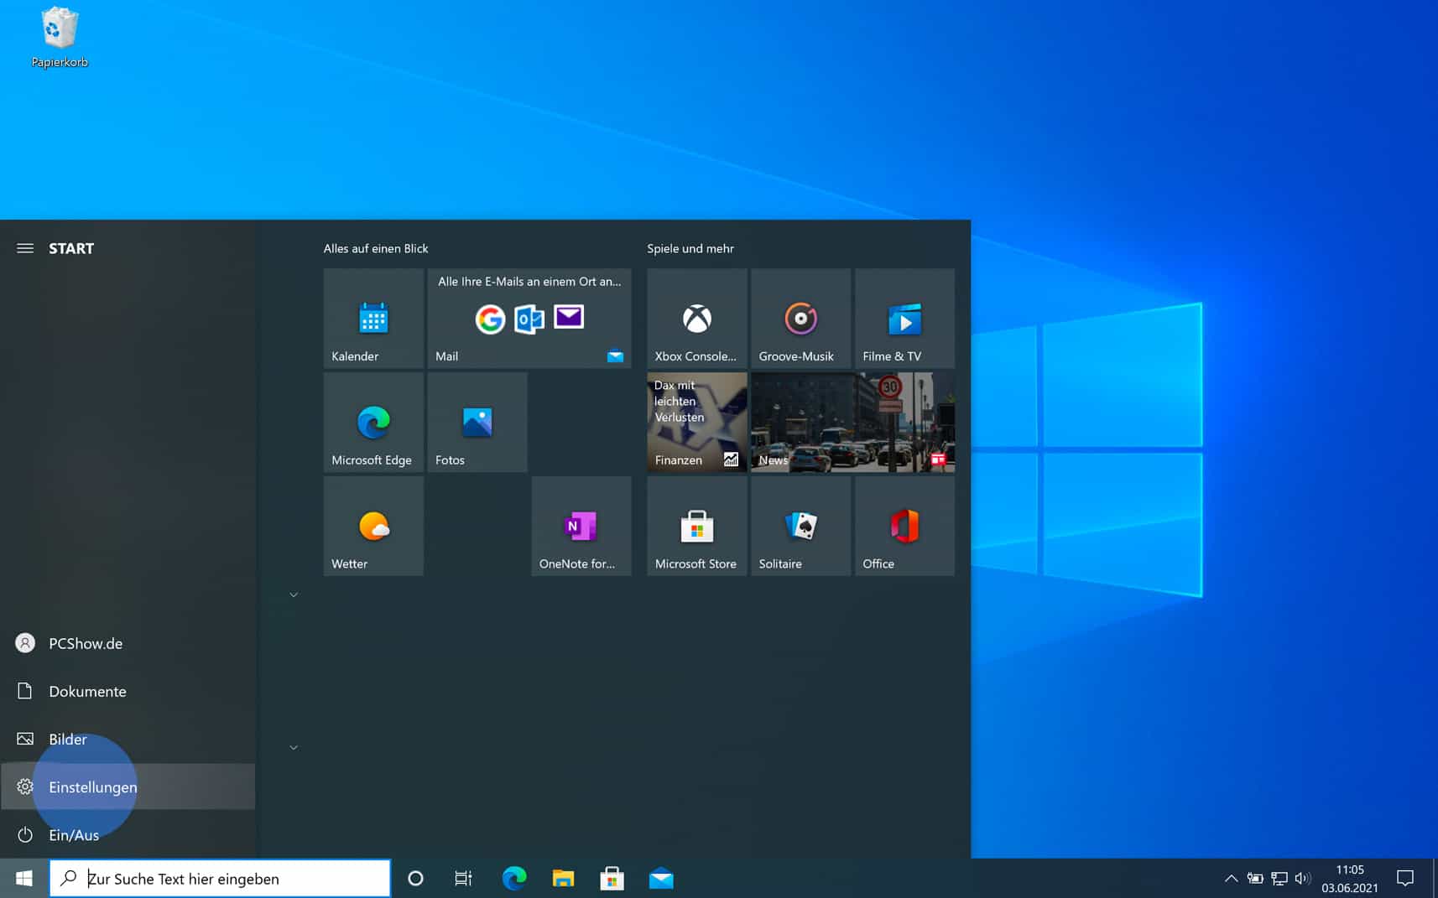Open the Office tile
The width and height of the screenshot is (1438, 898).
pyautogui.click(x=904, y=526)
